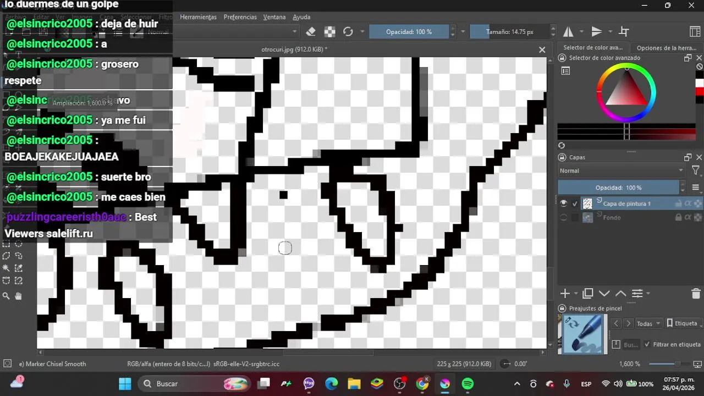Adjust the brush Opacidad slider in toolbar

409,32
